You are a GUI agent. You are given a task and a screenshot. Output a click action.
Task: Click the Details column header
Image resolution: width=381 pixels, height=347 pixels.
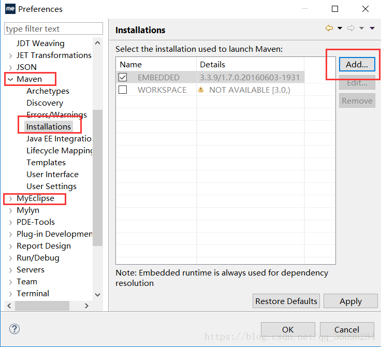click(250, 64)
